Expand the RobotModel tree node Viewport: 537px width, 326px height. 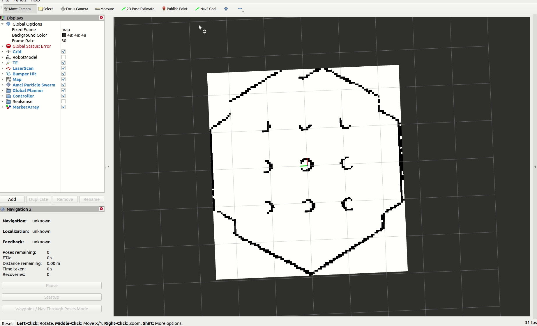click(x=2, y=57)
